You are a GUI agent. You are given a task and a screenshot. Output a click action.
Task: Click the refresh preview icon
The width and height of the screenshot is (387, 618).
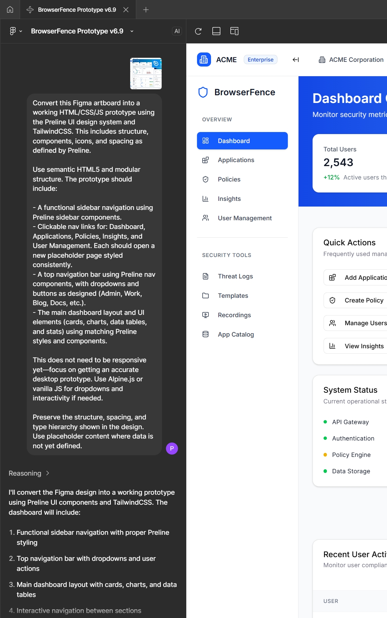pos(198,31)
